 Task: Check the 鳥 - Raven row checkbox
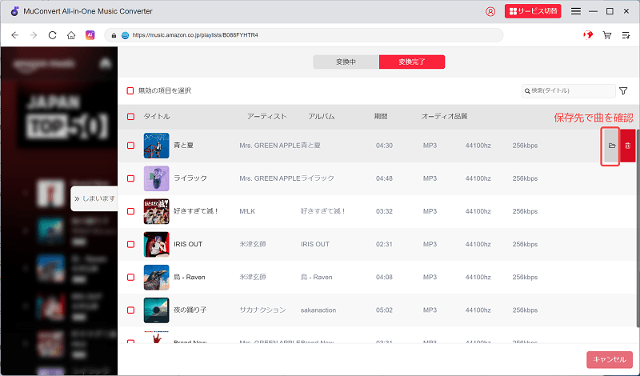[x=130, y=278]
